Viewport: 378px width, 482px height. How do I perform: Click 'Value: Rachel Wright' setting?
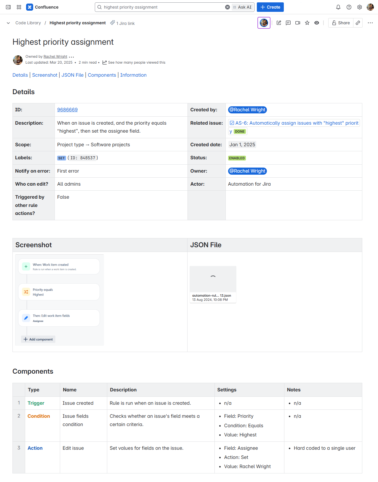click(x=247, y=467)
